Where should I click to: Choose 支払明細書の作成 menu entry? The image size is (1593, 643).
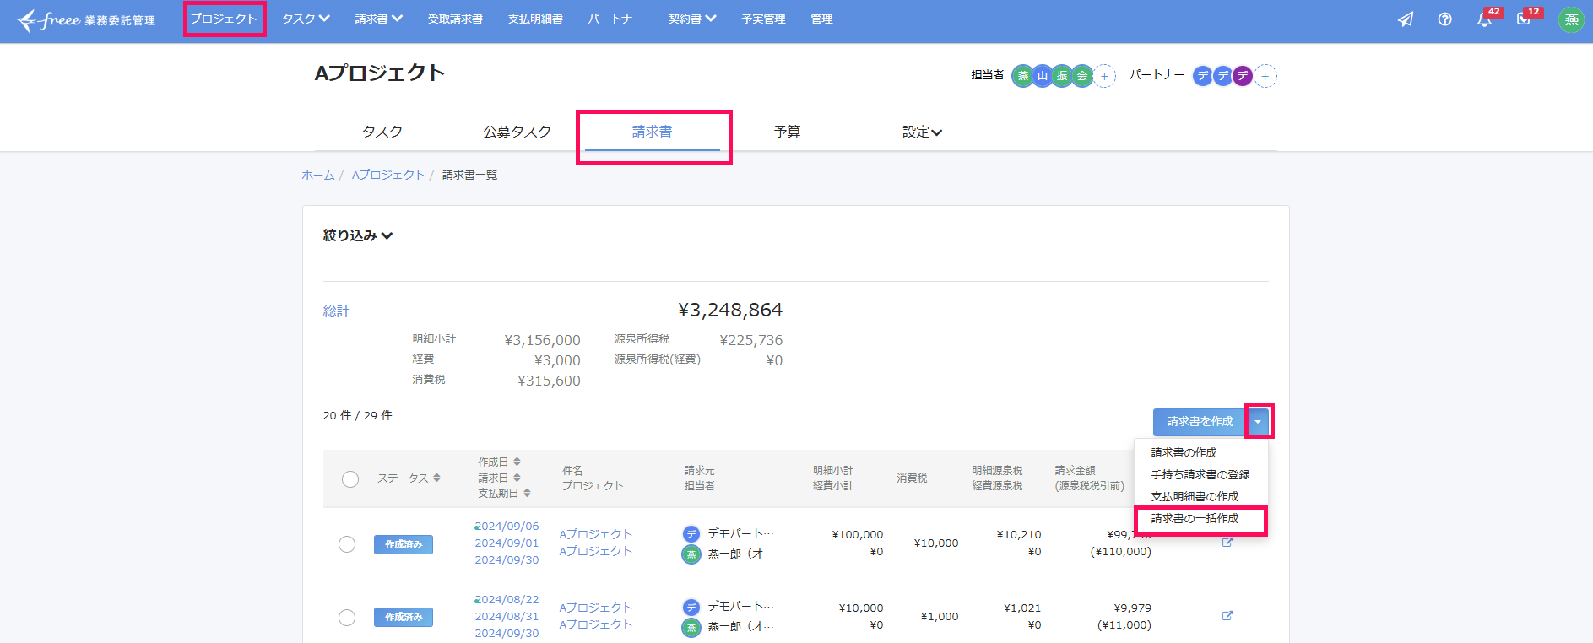coord(1195,497)
